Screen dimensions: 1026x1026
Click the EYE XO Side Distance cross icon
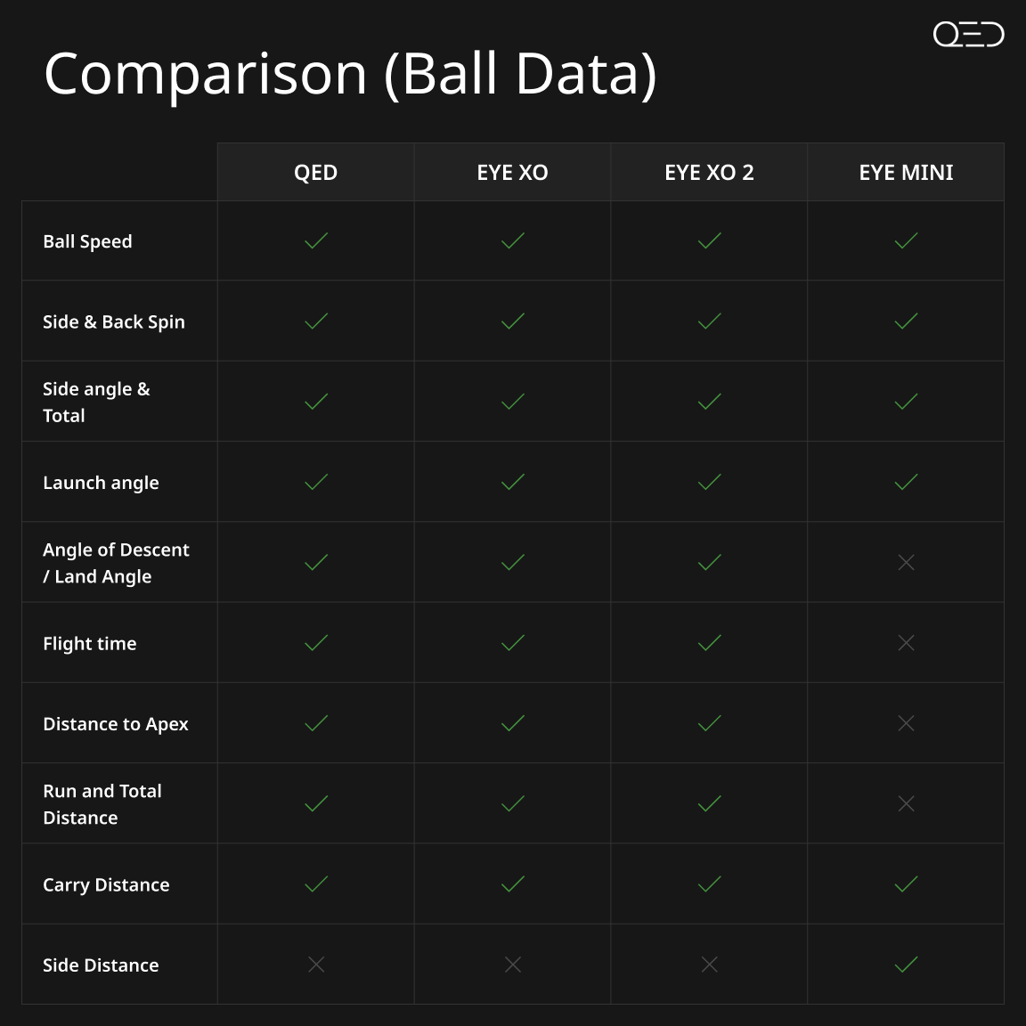pyautogui.click(x=513, y=965)
